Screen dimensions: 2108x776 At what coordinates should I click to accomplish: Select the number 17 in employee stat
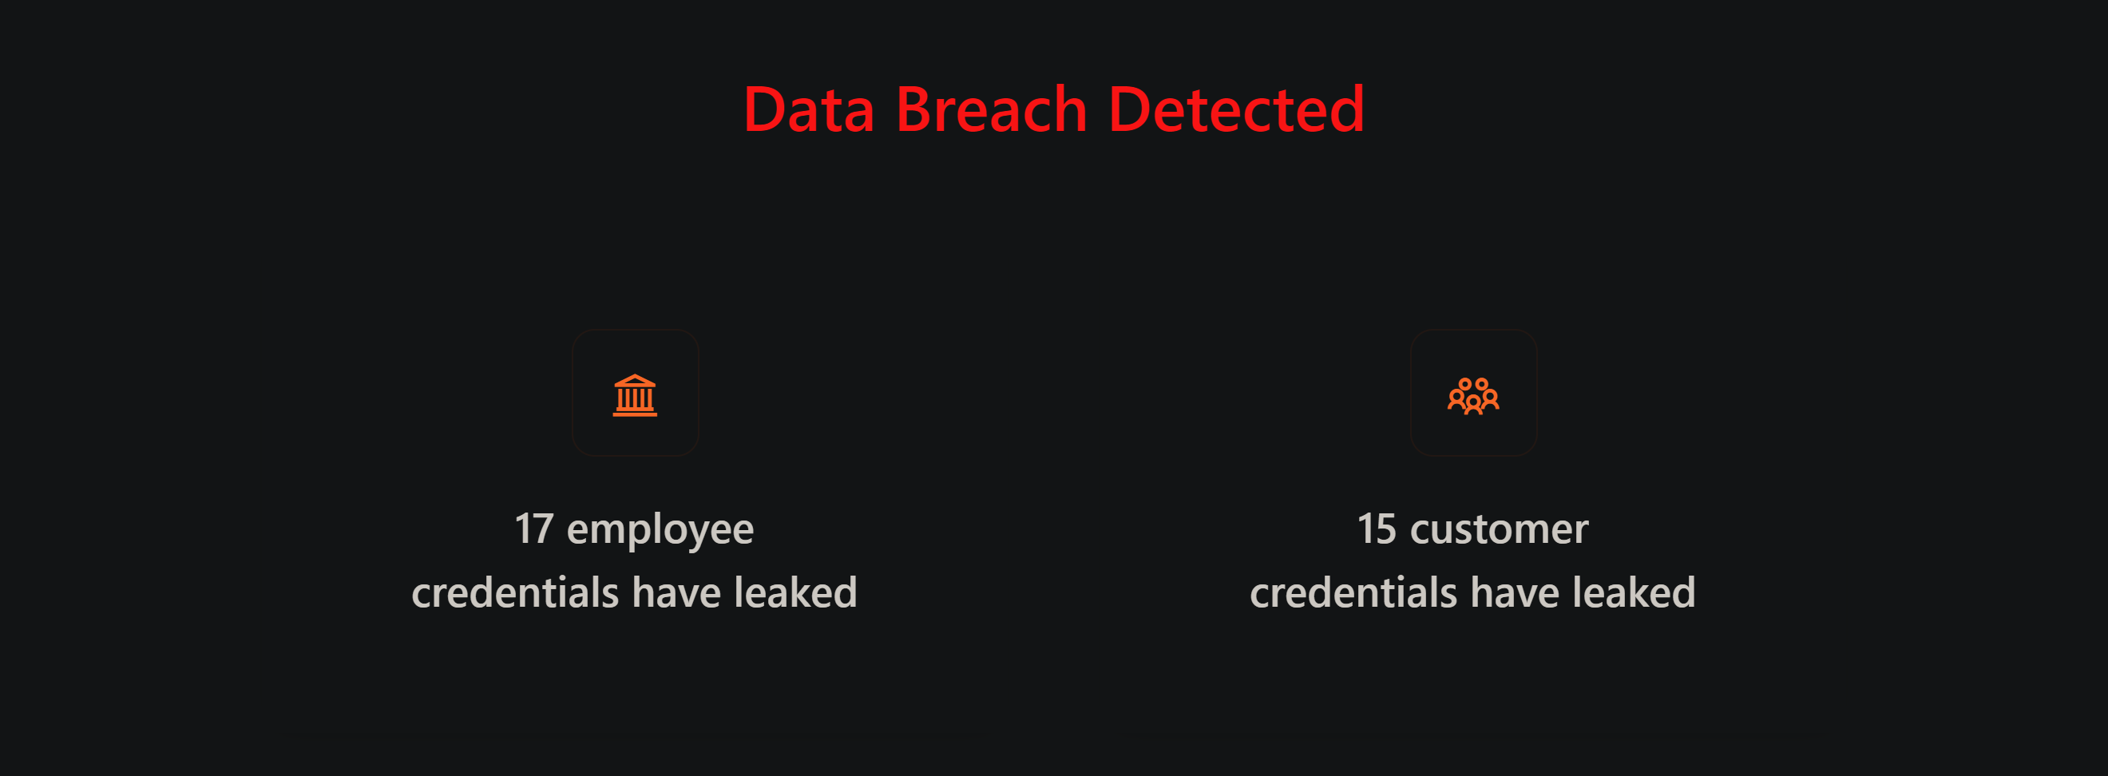(534, 529)
